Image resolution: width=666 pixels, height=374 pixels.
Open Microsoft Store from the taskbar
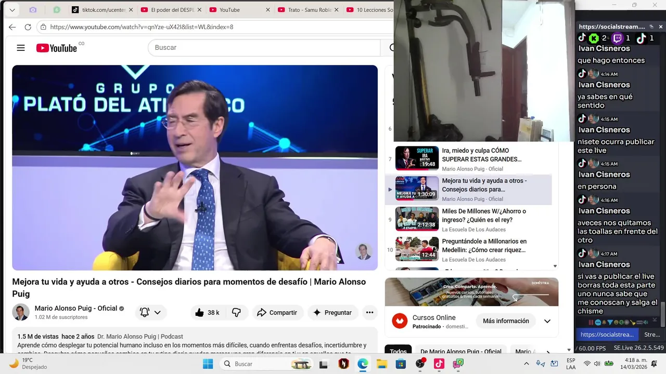click(x=401, y=364)
